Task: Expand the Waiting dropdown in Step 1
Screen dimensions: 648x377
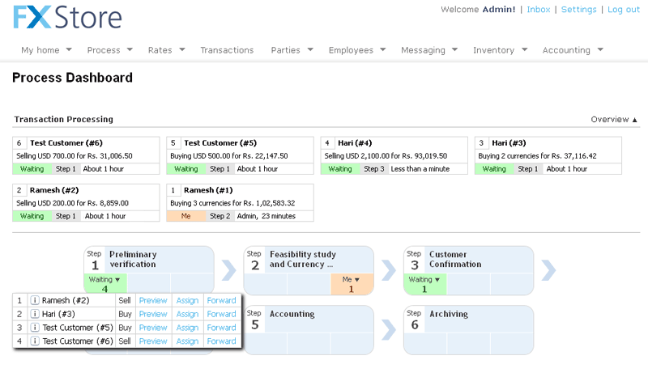Action: [x=104, y=279]
